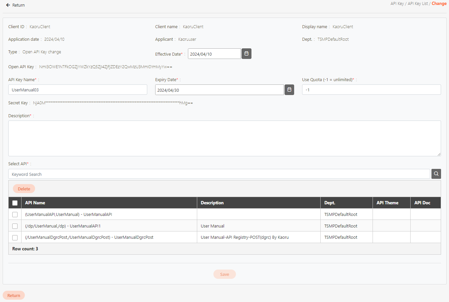
Task: Check the UserManualAPI row checkbox
Action: [x=15, y=215]
